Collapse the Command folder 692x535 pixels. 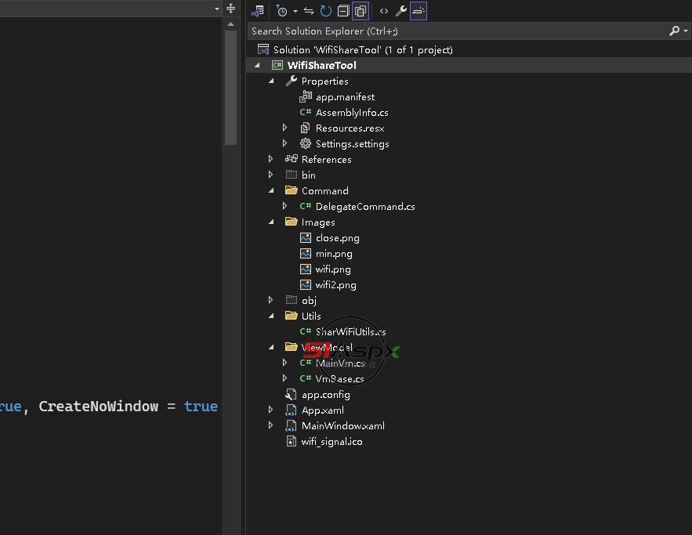point(271,190)
